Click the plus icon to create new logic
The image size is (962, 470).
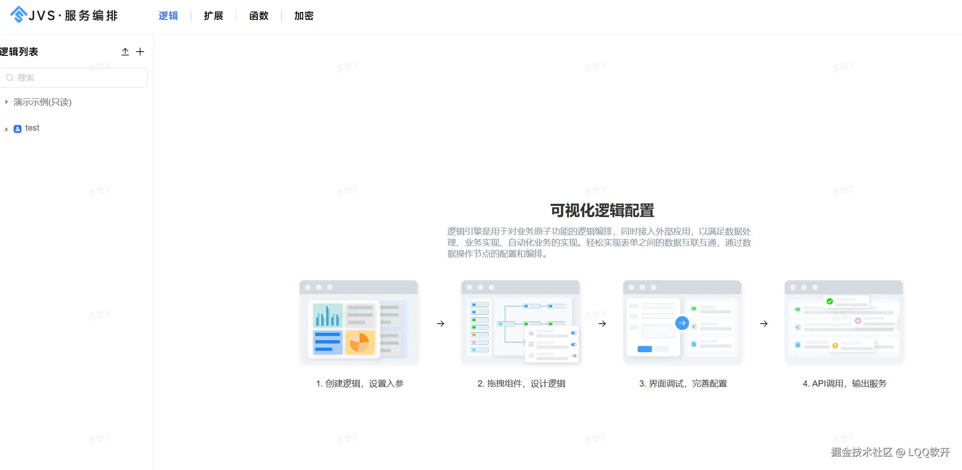pyautogui.click(x=140, y=52)
